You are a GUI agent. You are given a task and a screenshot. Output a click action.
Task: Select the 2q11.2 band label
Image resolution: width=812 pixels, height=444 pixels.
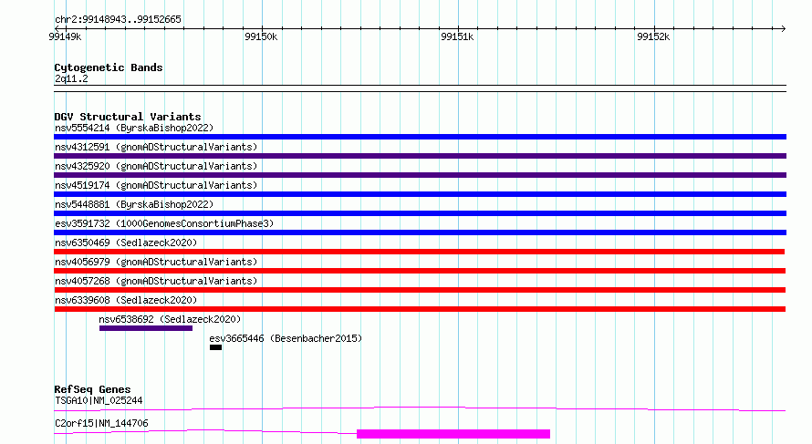(71, 78)
